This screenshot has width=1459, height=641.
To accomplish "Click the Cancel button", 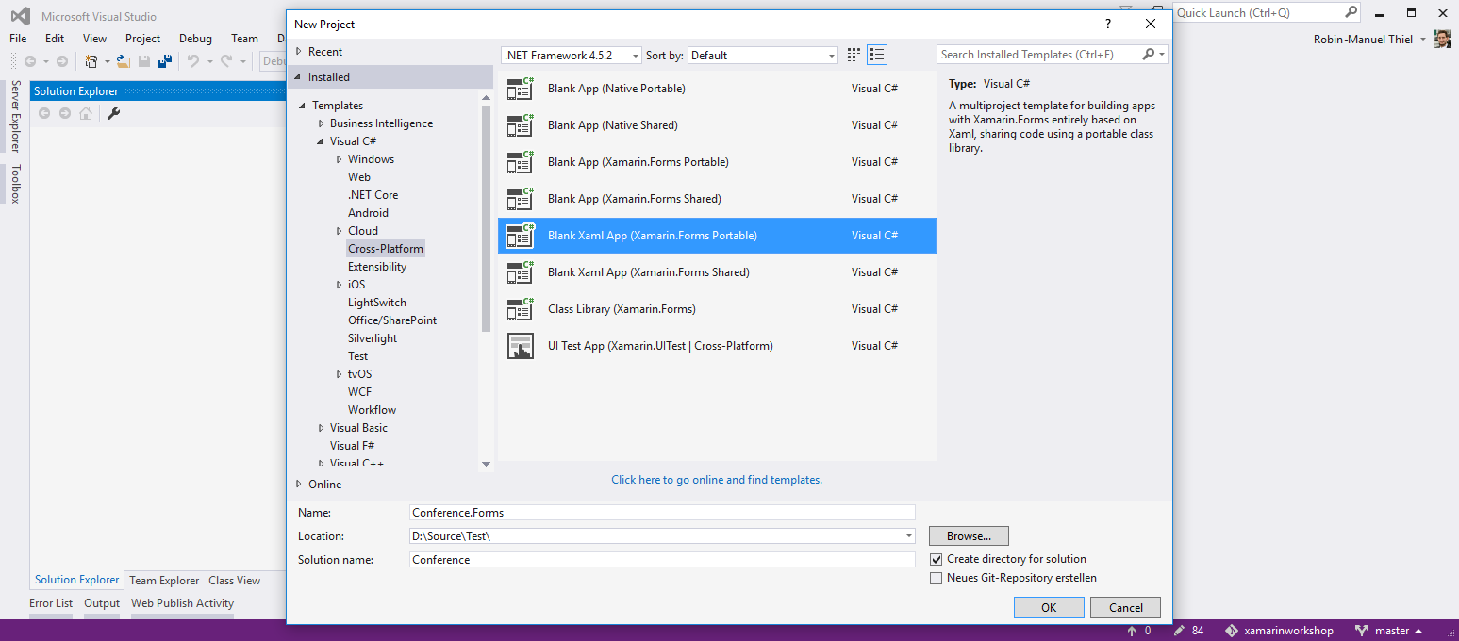I will (x=1126, y=608).
